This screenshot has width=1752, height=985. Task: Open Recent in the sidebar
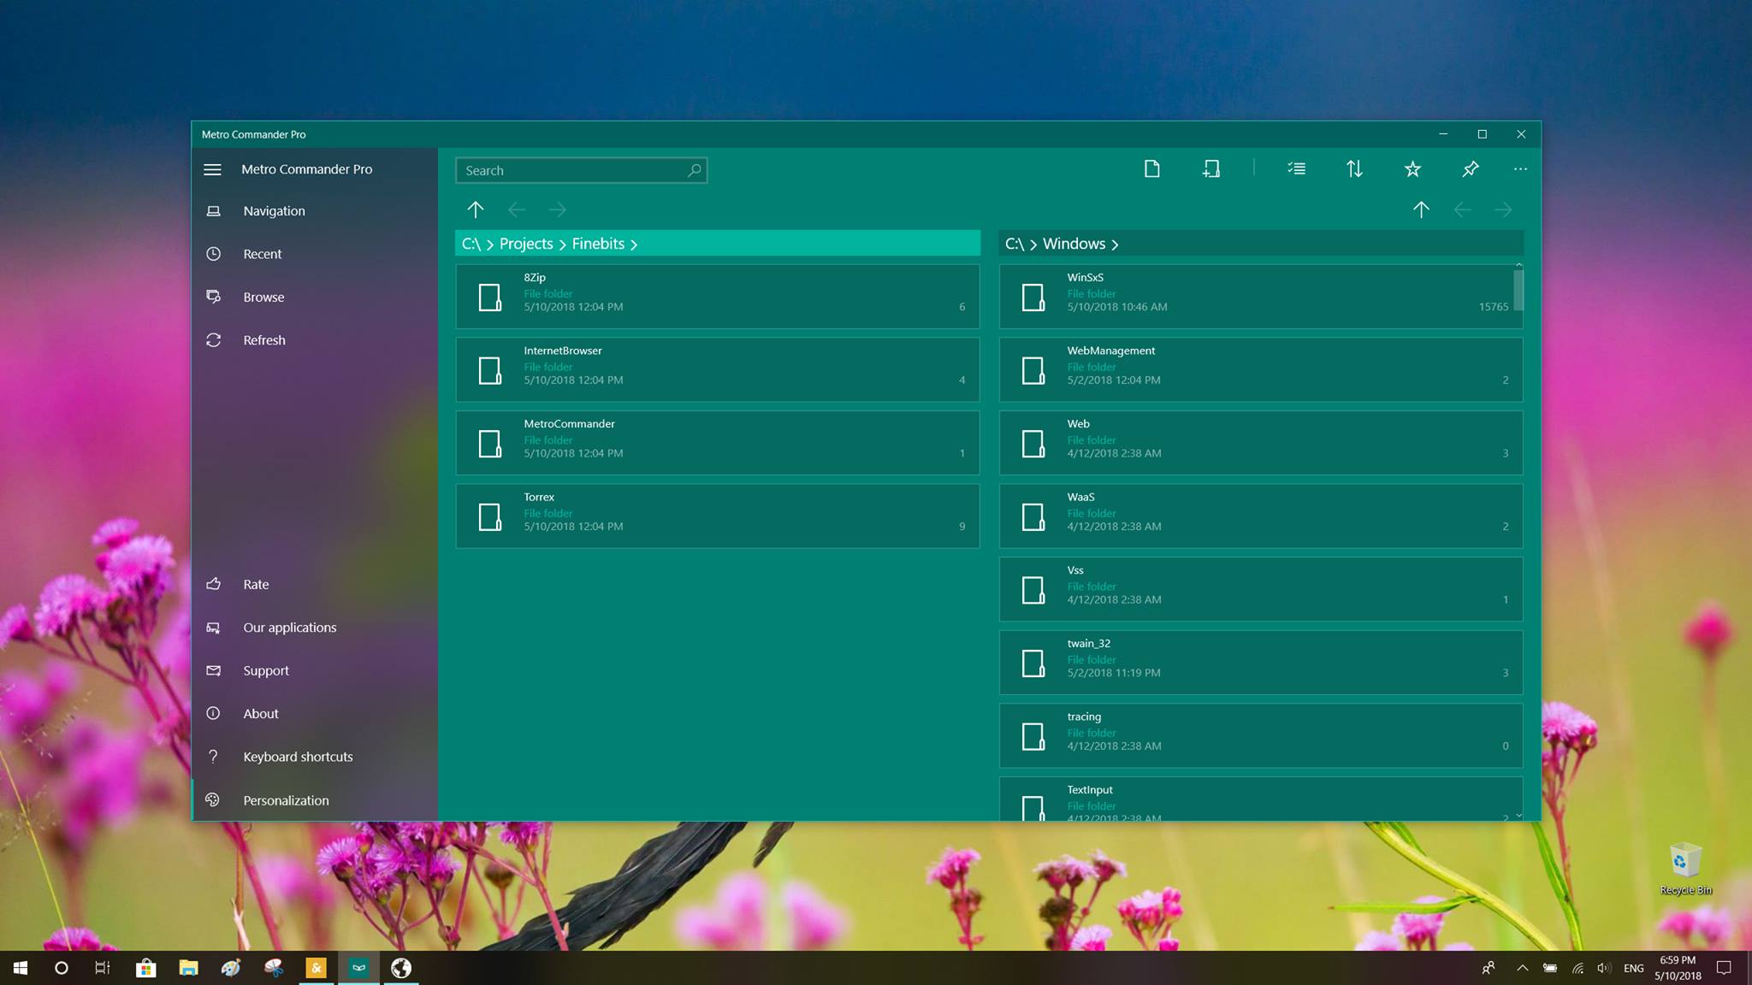tap(315, 254)
